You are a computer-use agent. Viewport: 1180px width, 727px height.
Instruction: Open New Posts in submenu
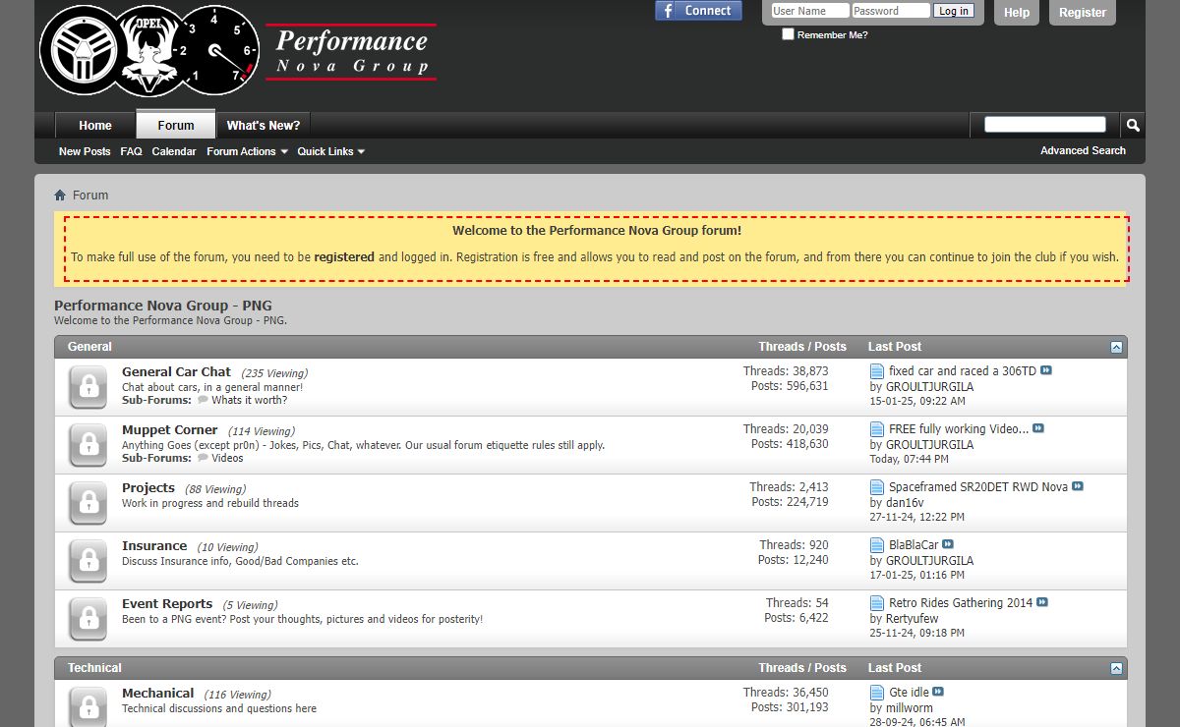(x=85, y=151)
